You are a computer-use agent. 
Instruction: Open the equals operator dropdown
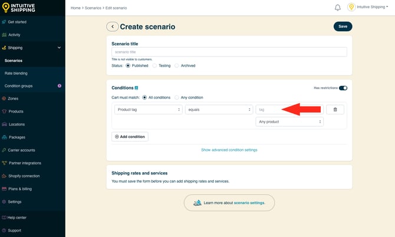pos(219,110)
